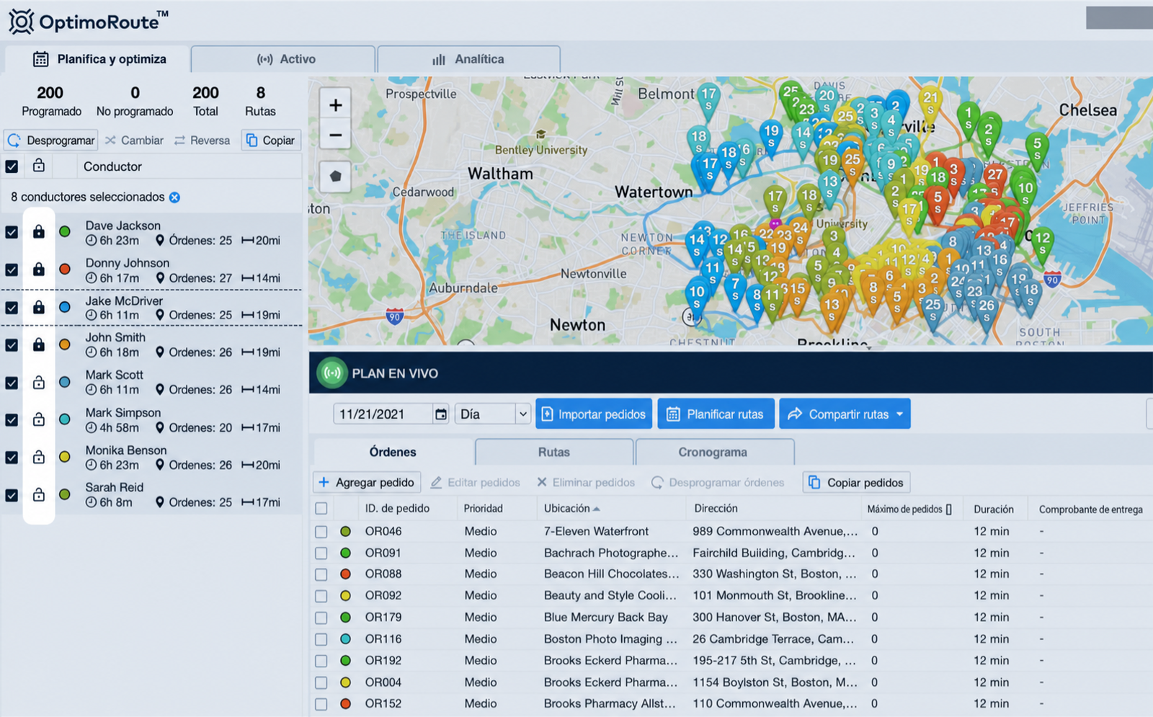The image size is (1153, 717).
Task: Uncheck John Smith driver checkbox
Action: (x=12, y=345)
